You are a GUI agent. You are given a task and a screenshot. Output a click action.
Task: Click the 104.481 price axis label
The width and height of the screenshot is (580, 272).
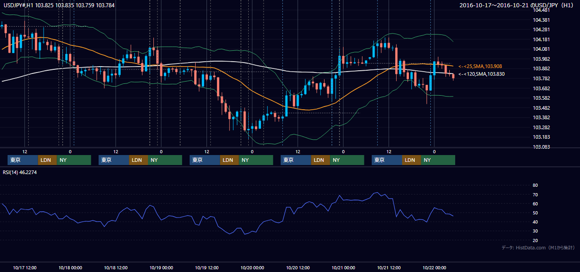click(541, 10)
